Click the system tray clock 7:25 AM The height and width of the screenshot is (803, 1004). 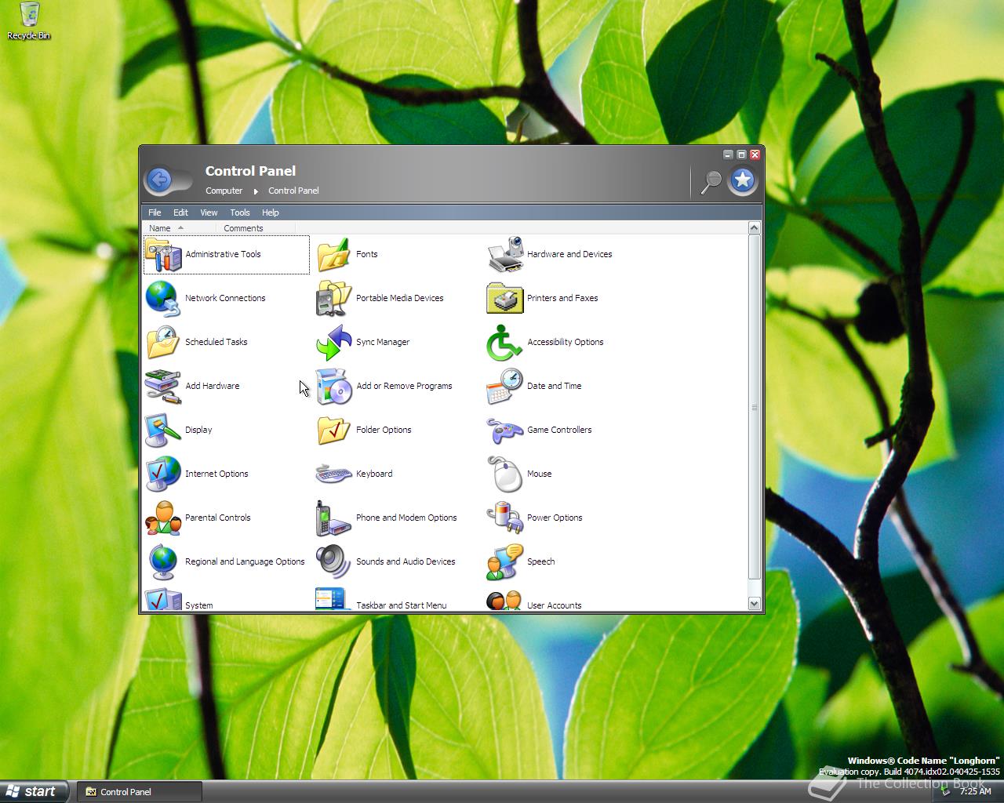tap(976, 792)
